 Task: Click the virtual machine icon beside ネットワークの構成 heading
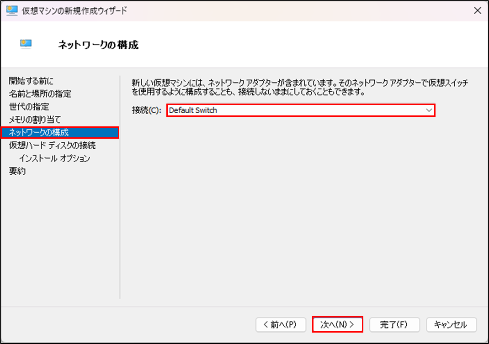tap(26, 44)
